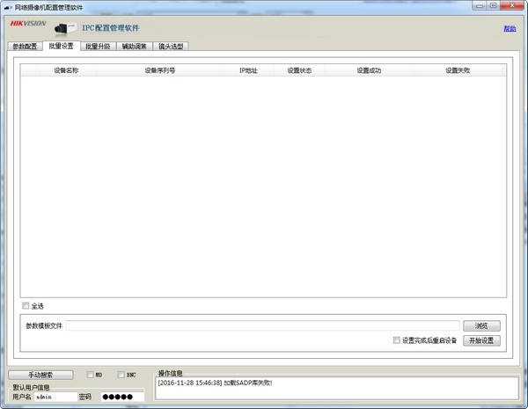This screenshot has height=409, width=528.
Task: Click the camera icon beside IPC配置管理软件
Action: click(65, 29)
